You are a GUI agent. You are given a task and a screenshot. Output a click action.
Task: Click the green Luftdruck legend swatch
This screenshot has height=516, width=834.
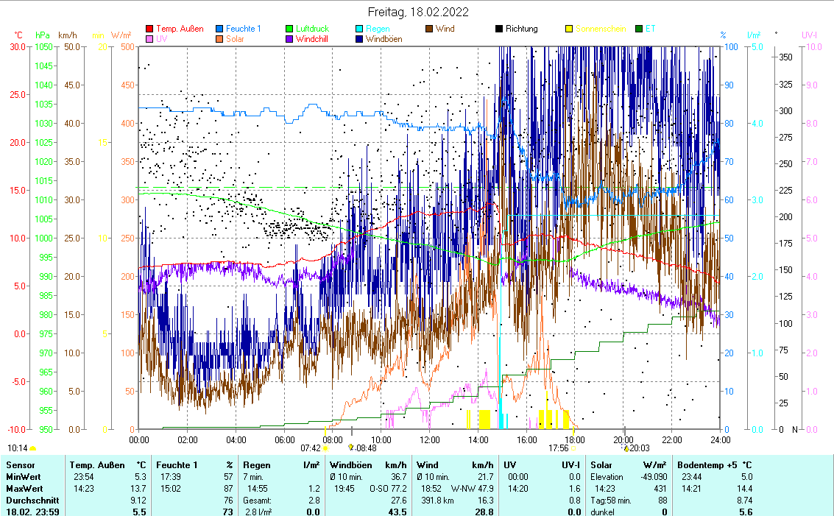[289, 29]
